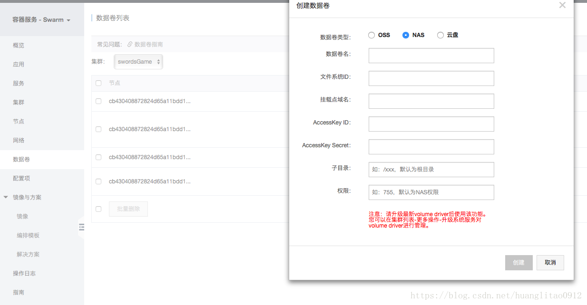Toggle the checkbox next to 批量删除

(x=98, y=209)
